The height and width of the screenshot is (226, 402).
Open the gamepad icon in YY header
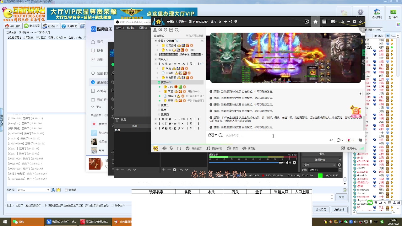tap(333, 22)
